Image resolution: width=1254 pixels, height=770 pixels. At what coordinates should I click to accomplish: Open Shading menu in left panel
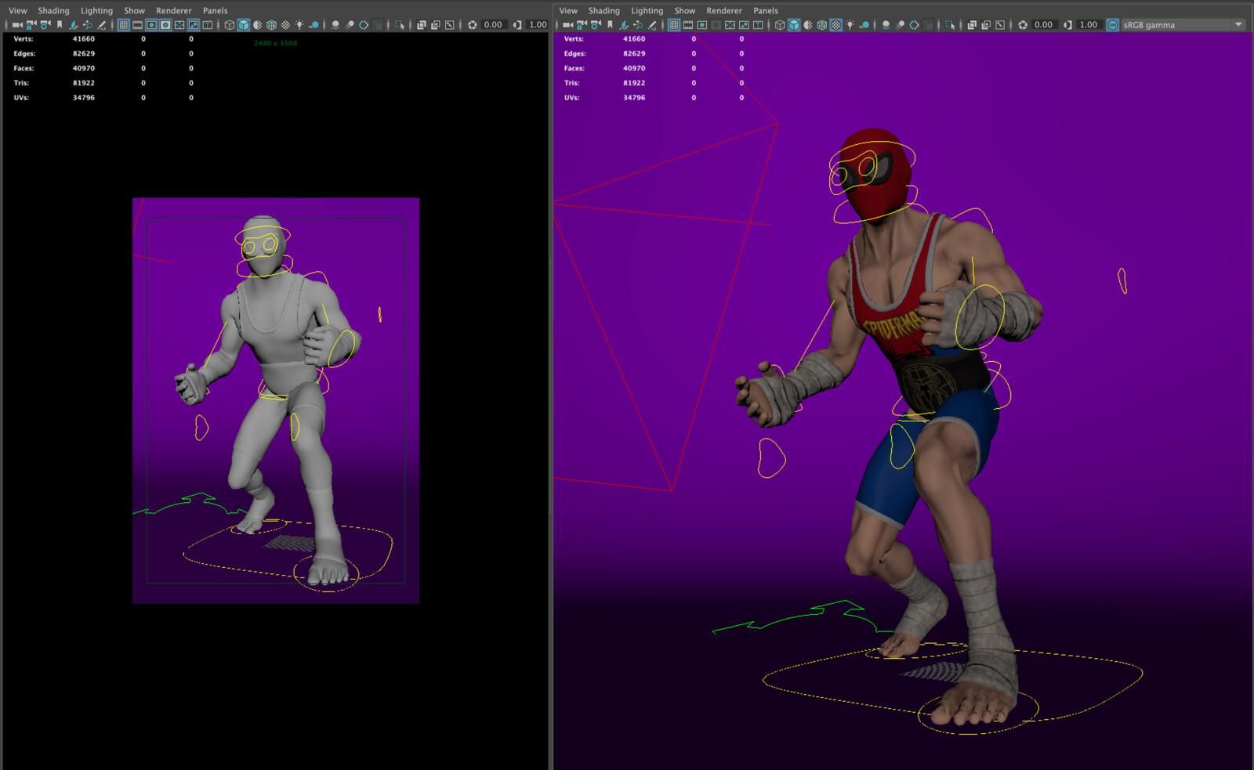click(x=53, y=11)
